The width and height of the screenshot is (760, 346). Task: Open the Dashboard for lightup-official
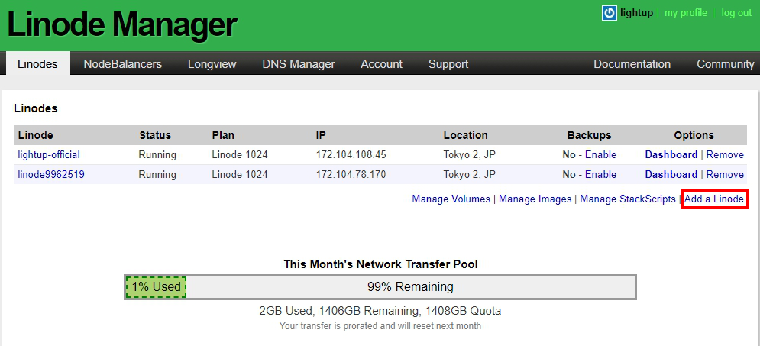click(671, 154)
